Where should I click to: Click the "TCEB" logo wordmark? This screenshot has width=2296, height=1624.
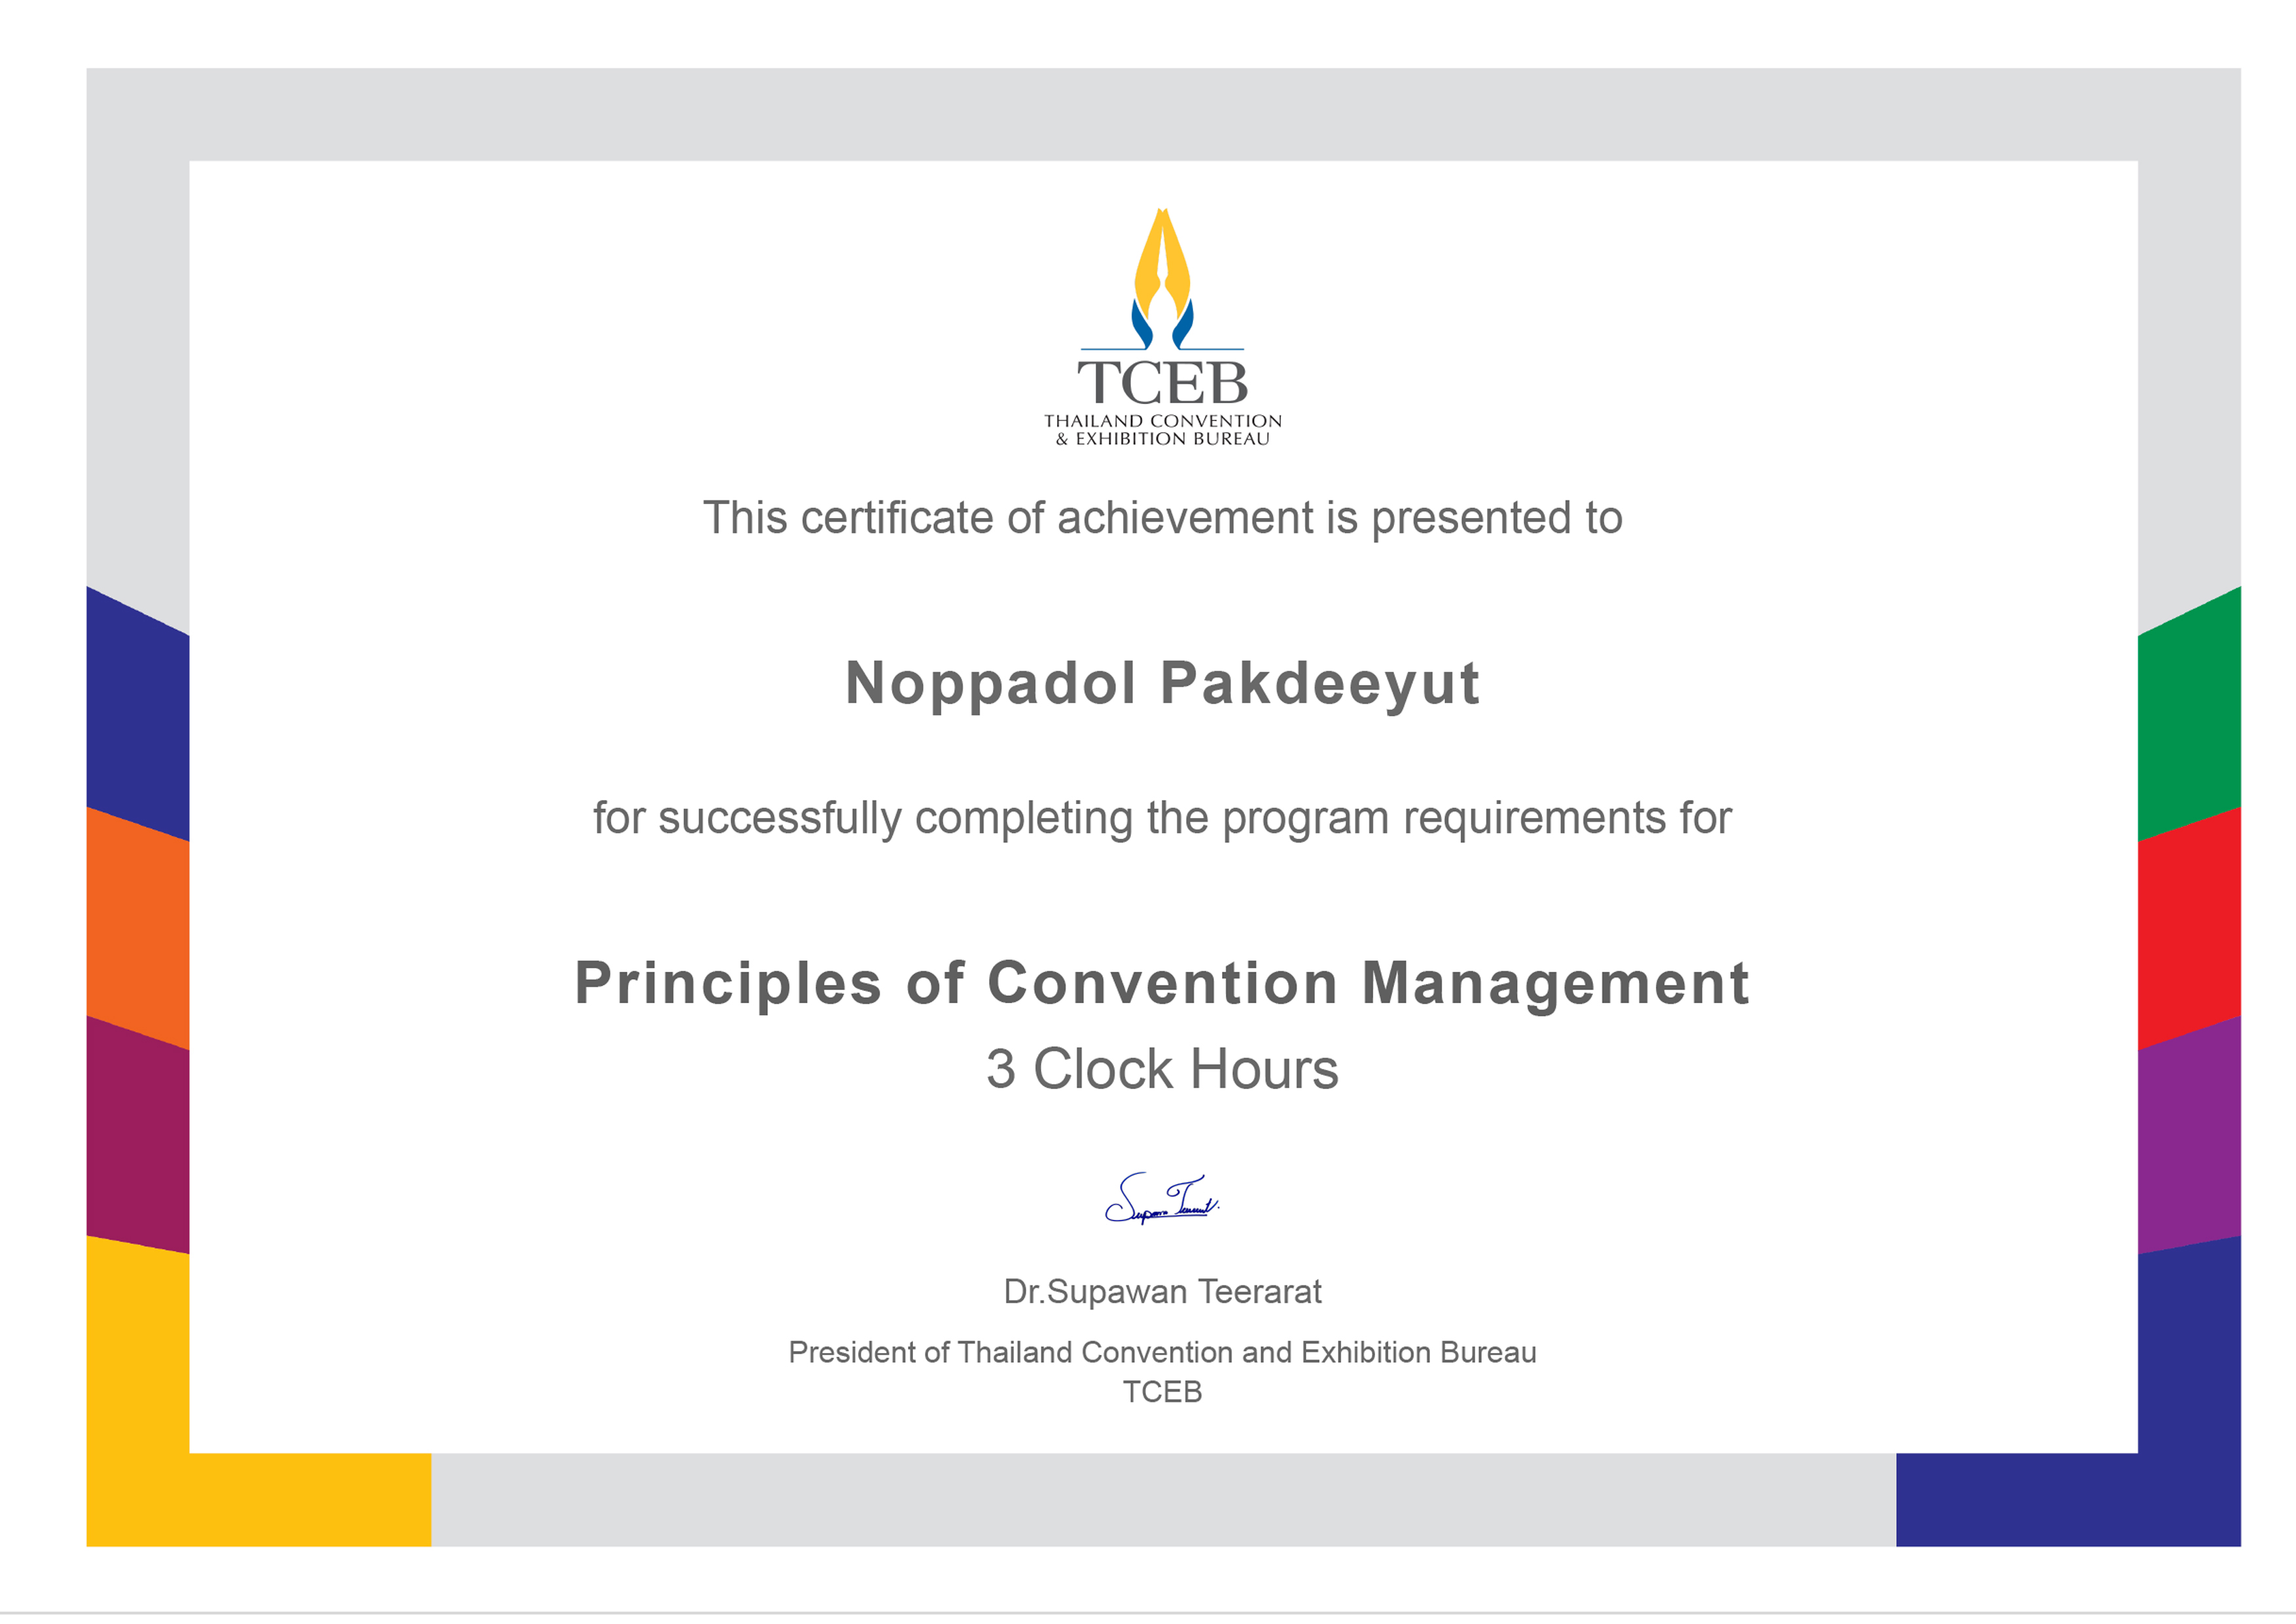pyautogui.click(x=1162, y=382)
